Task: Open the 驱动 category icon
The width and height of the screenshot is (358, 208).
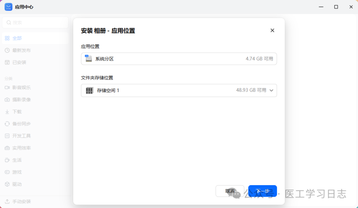Action: click(7, 184)
